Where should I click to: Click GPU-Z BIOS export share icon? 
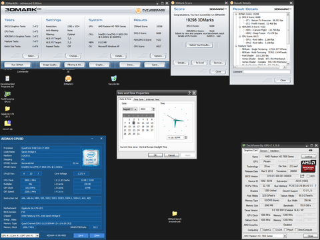(302, 176)
